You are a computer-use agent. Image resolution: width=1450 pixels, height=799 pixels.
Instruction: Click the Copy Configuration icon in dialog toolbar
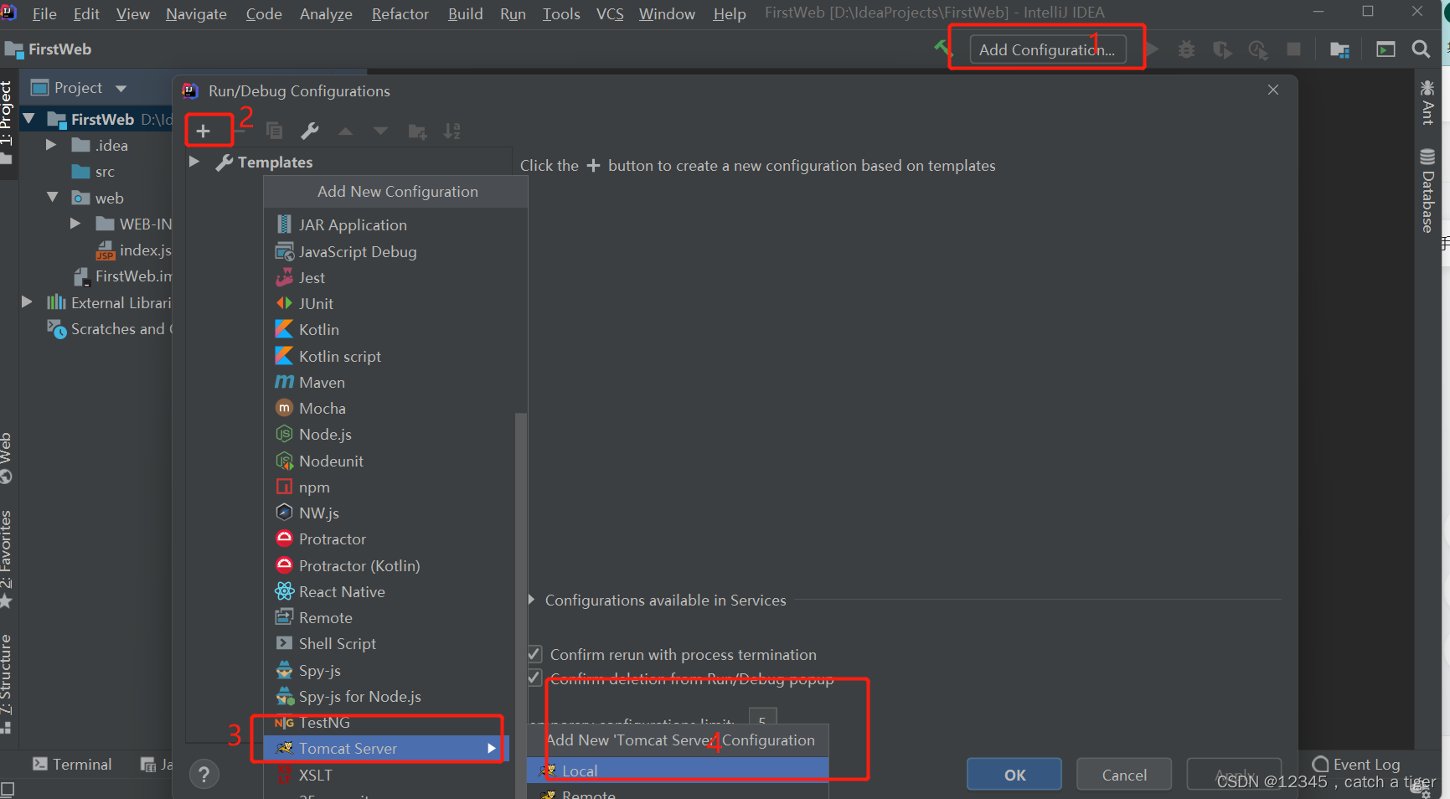click(x=274, y=131)
